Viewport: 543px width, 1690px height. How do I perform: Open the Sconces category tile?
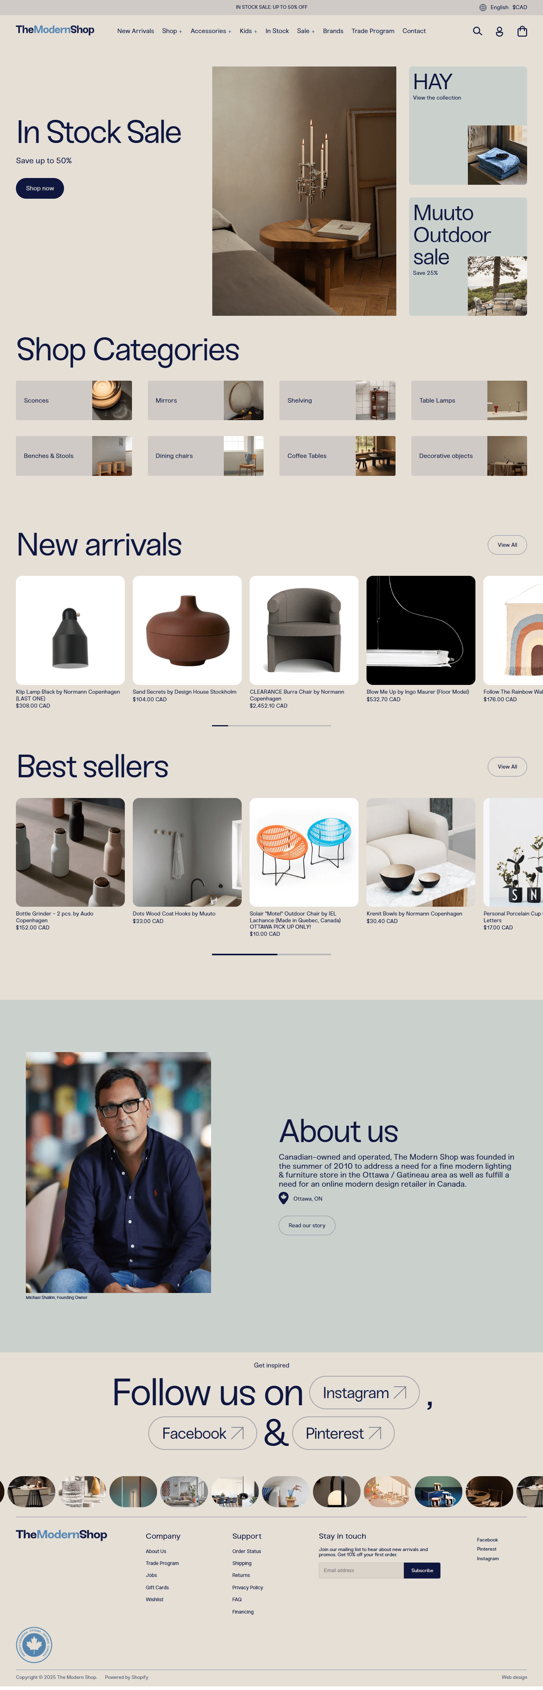click(74, 400)
